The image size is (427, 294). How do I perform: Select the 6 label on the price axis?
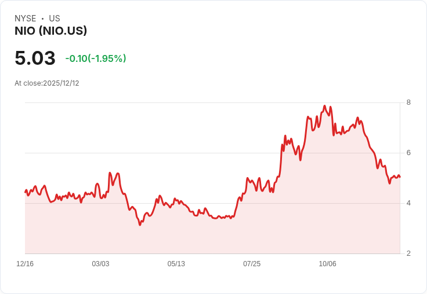[408, 153]
